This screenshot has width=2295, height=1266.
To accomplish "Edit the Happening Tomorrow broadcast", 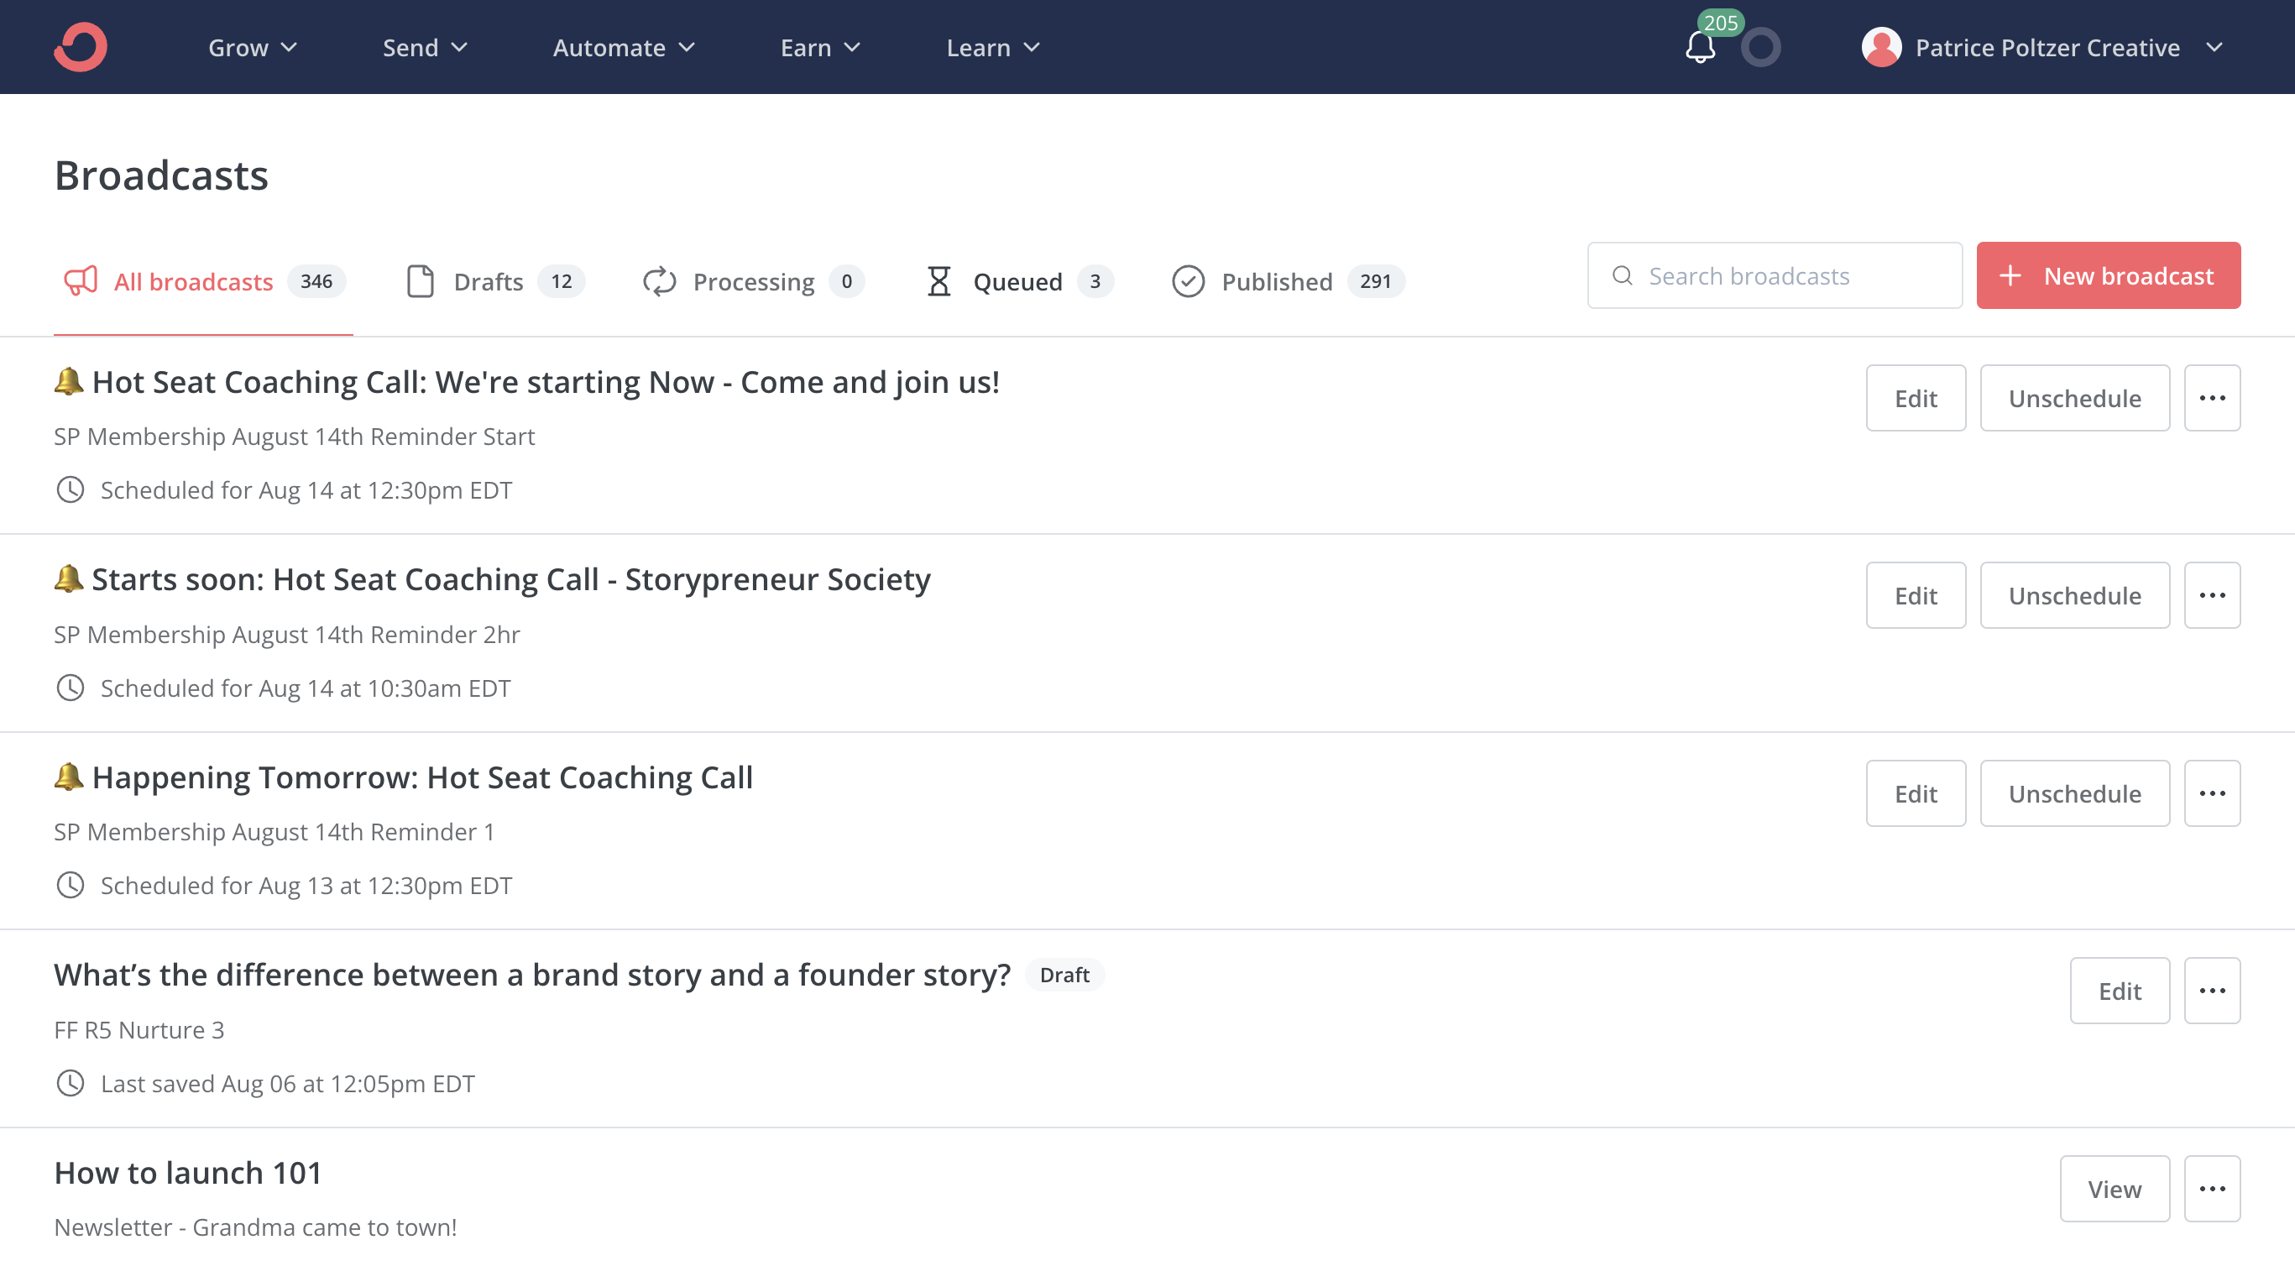I will (x=1916, y=794).
